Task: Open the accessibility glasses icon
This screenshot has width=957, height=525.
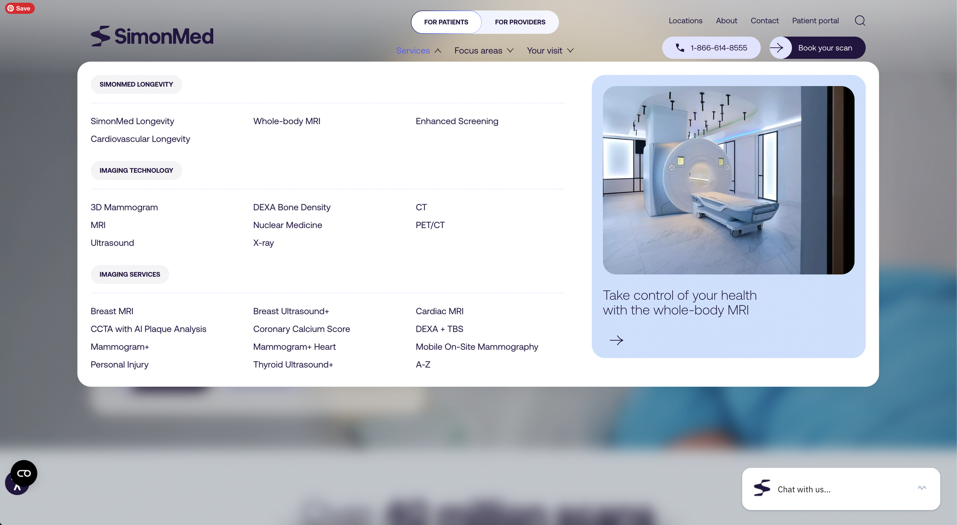Action: (x=24, y=473)
